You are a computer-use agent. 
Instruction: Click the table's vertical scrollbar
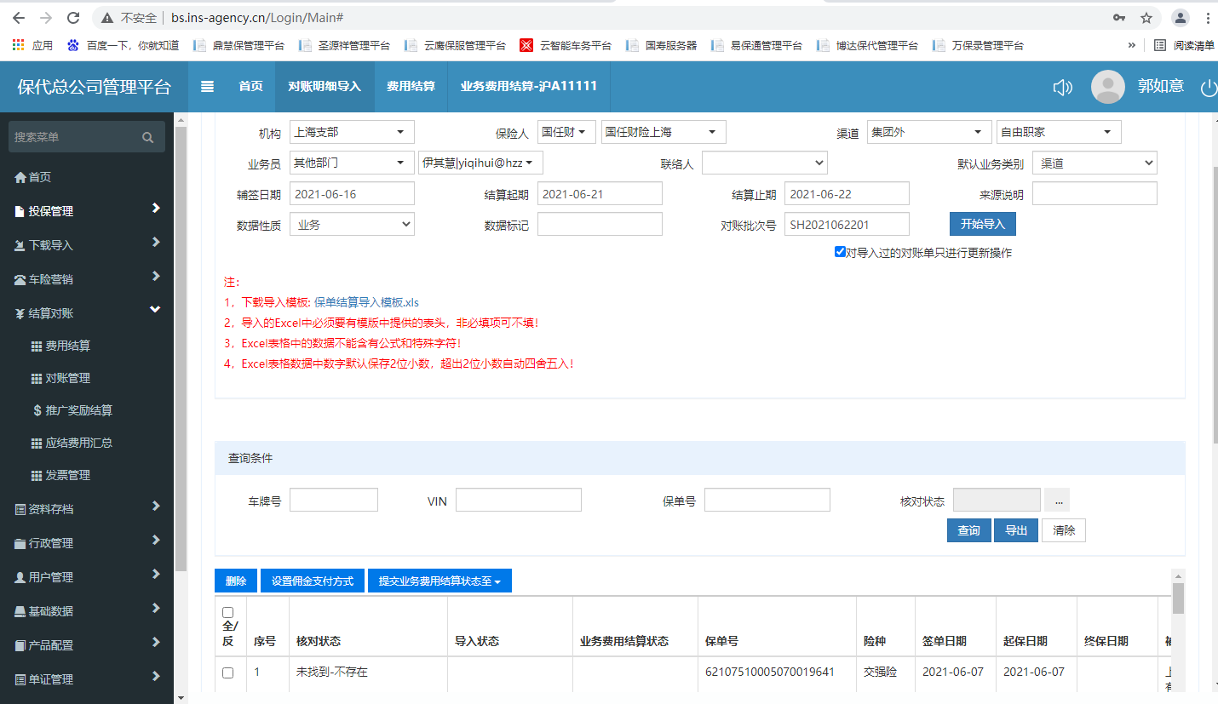(1178, 598)
